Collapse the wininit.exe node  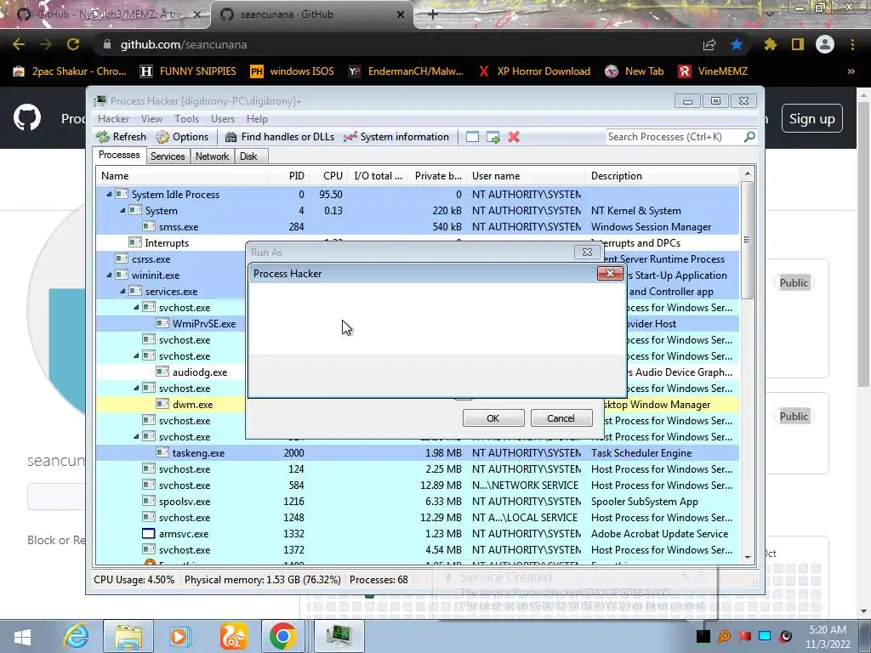(109, 275)
